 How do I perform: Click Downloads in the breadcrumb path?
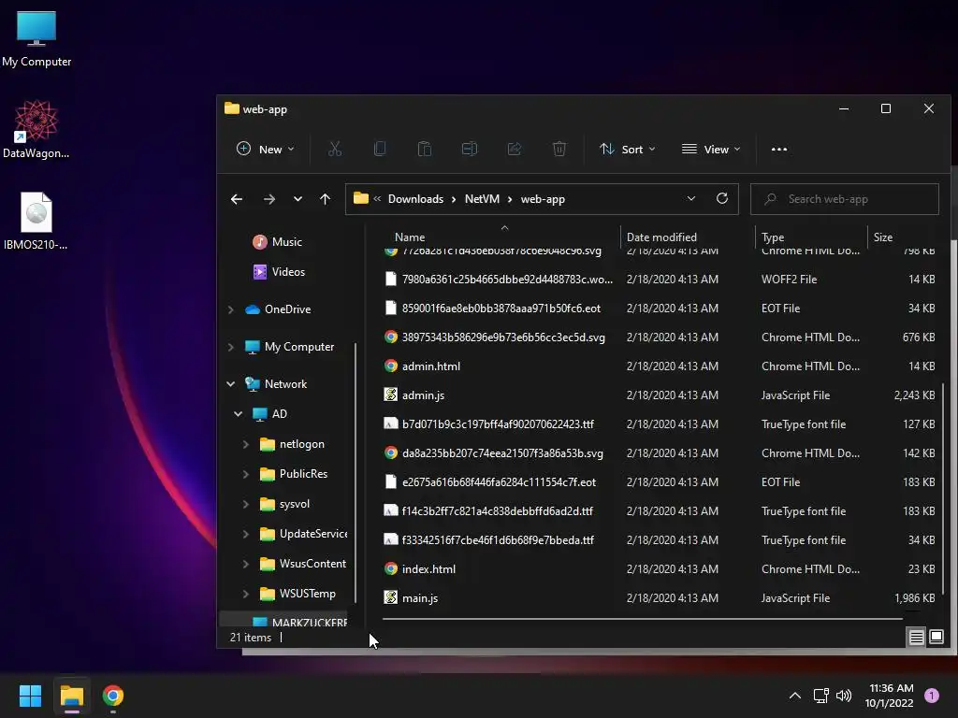(415, 199)
